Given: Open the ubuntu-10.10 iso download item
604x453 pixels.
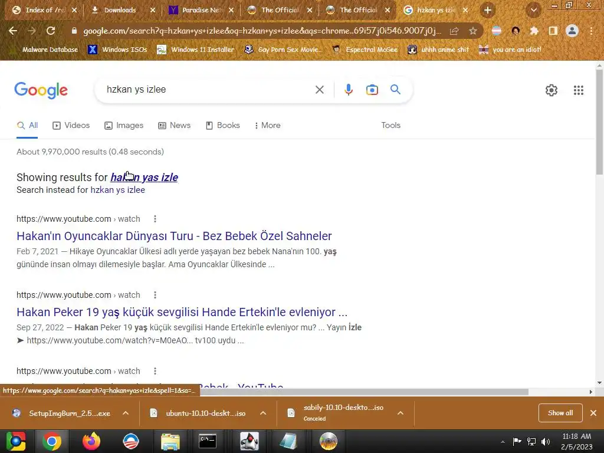Looking at the screenshot, I should pos(198,413).
